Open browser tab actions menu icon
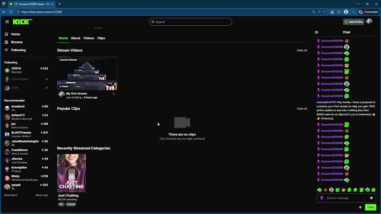The height and width of the screenshot is (214, 381). click(x=4, y=4)
